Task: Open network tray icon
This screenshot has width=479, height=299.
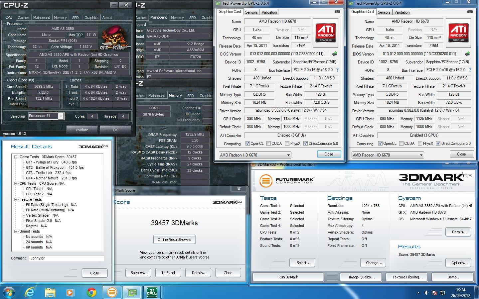Action: coord(443,293)
